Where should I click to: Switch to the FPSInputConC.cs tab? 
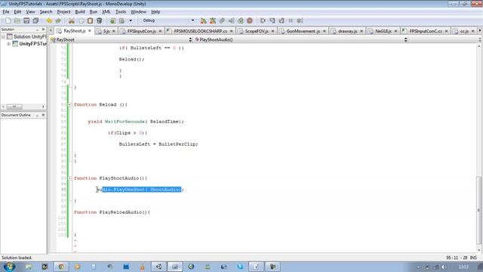pos(426,31)
